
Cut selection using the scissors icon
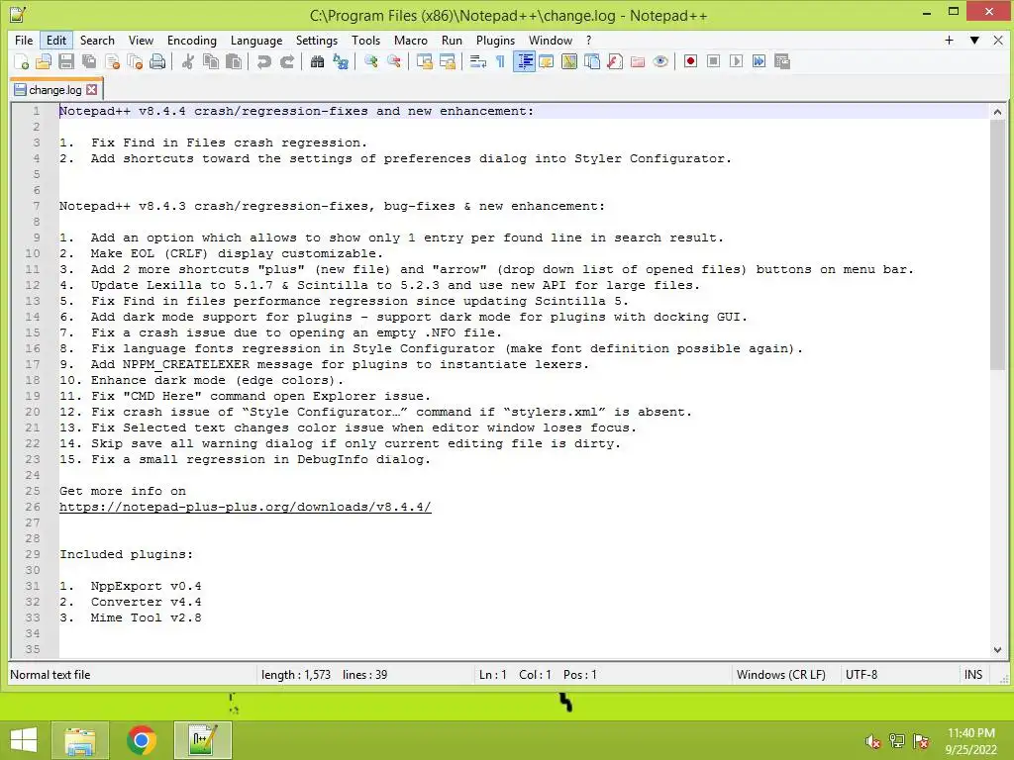click(188, 61)
